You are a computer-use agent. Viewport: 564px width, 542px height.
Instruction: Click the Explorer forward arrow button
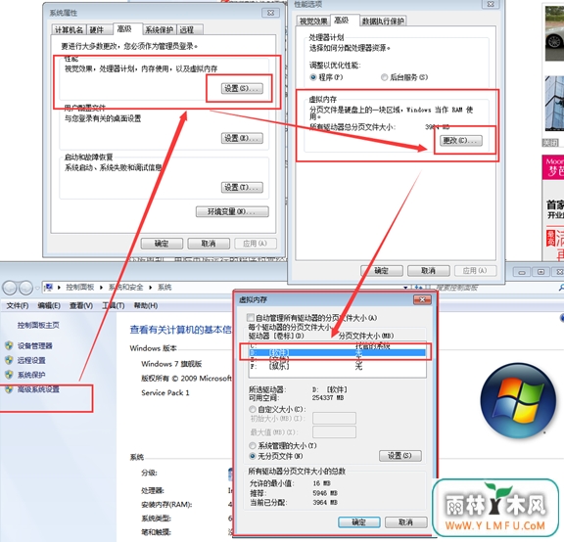pos(25,288)
